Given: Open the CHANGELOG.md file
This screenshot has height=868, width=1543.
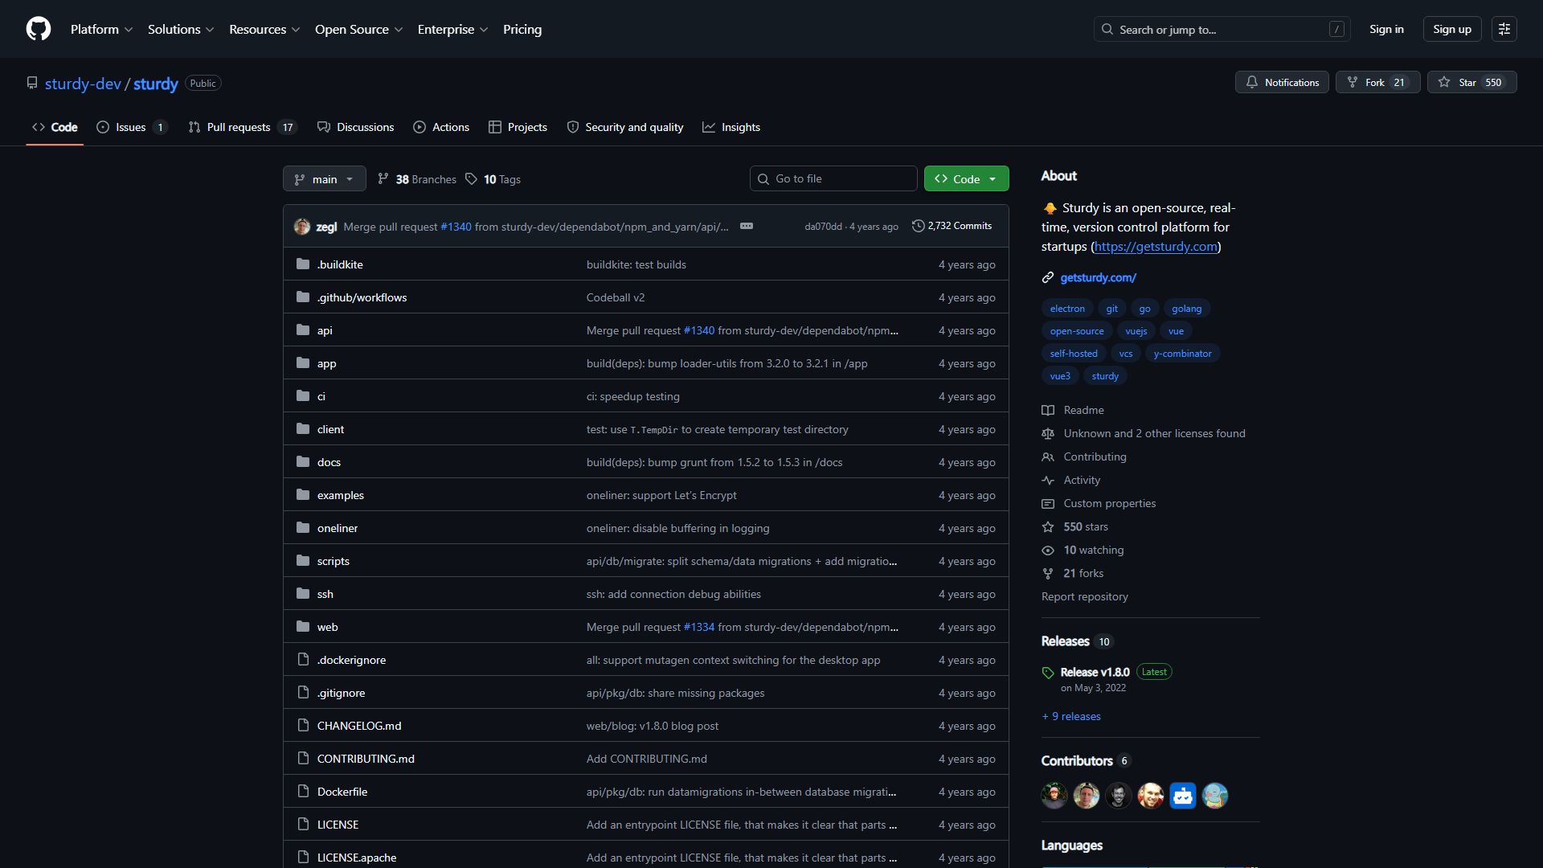Looking at the screenshot, I should pyautogui.click(x=359, y=726).
